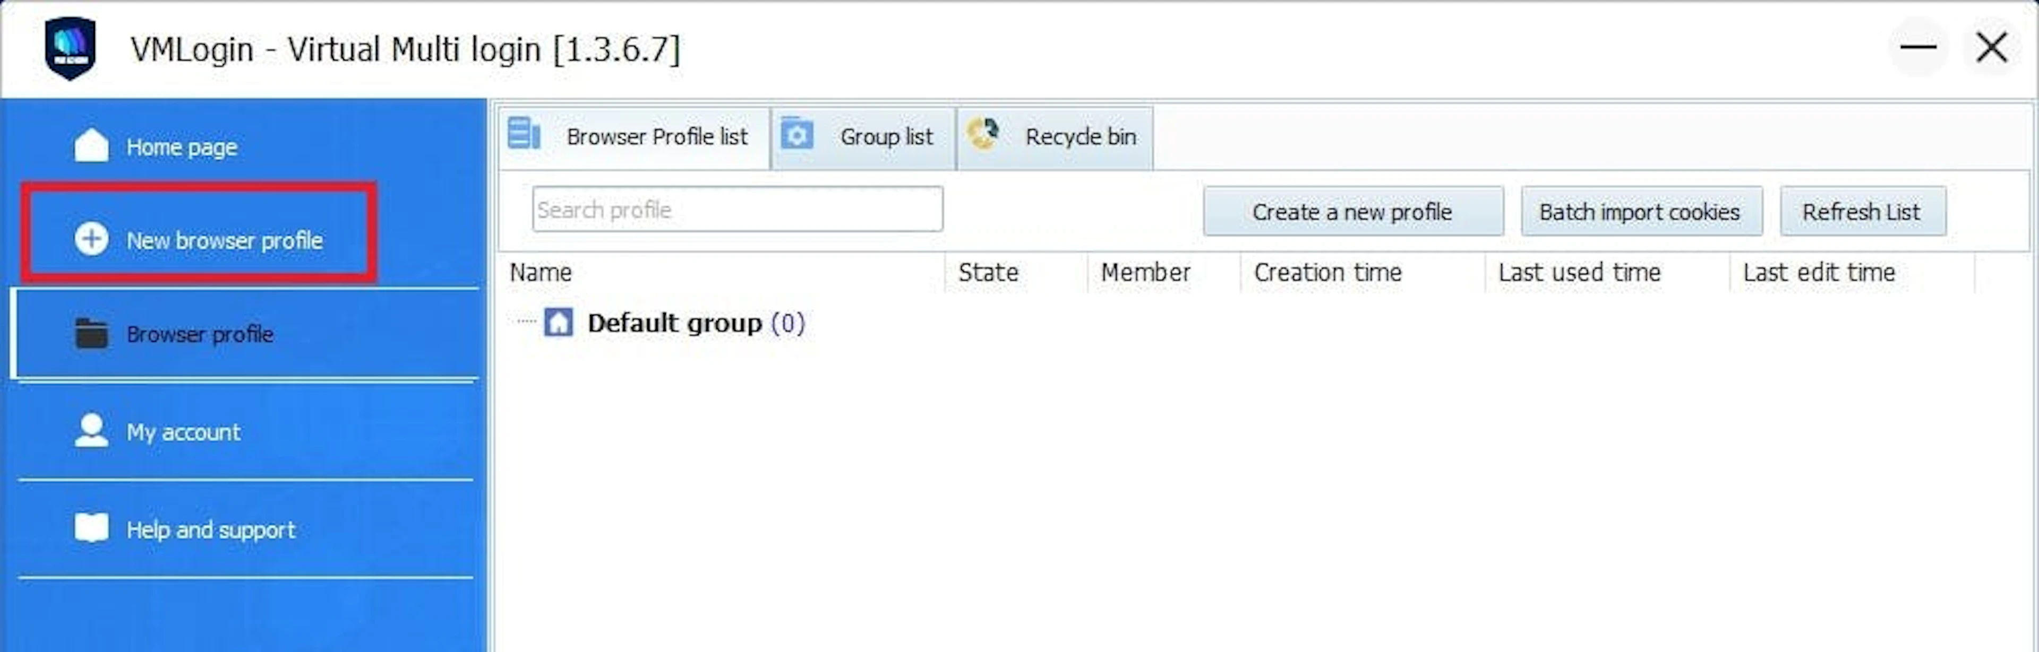Viewport: 2039px width, 652px height.
Task: Sort by the Name column header
Action: pyautogui.click(x=722, y=272)
